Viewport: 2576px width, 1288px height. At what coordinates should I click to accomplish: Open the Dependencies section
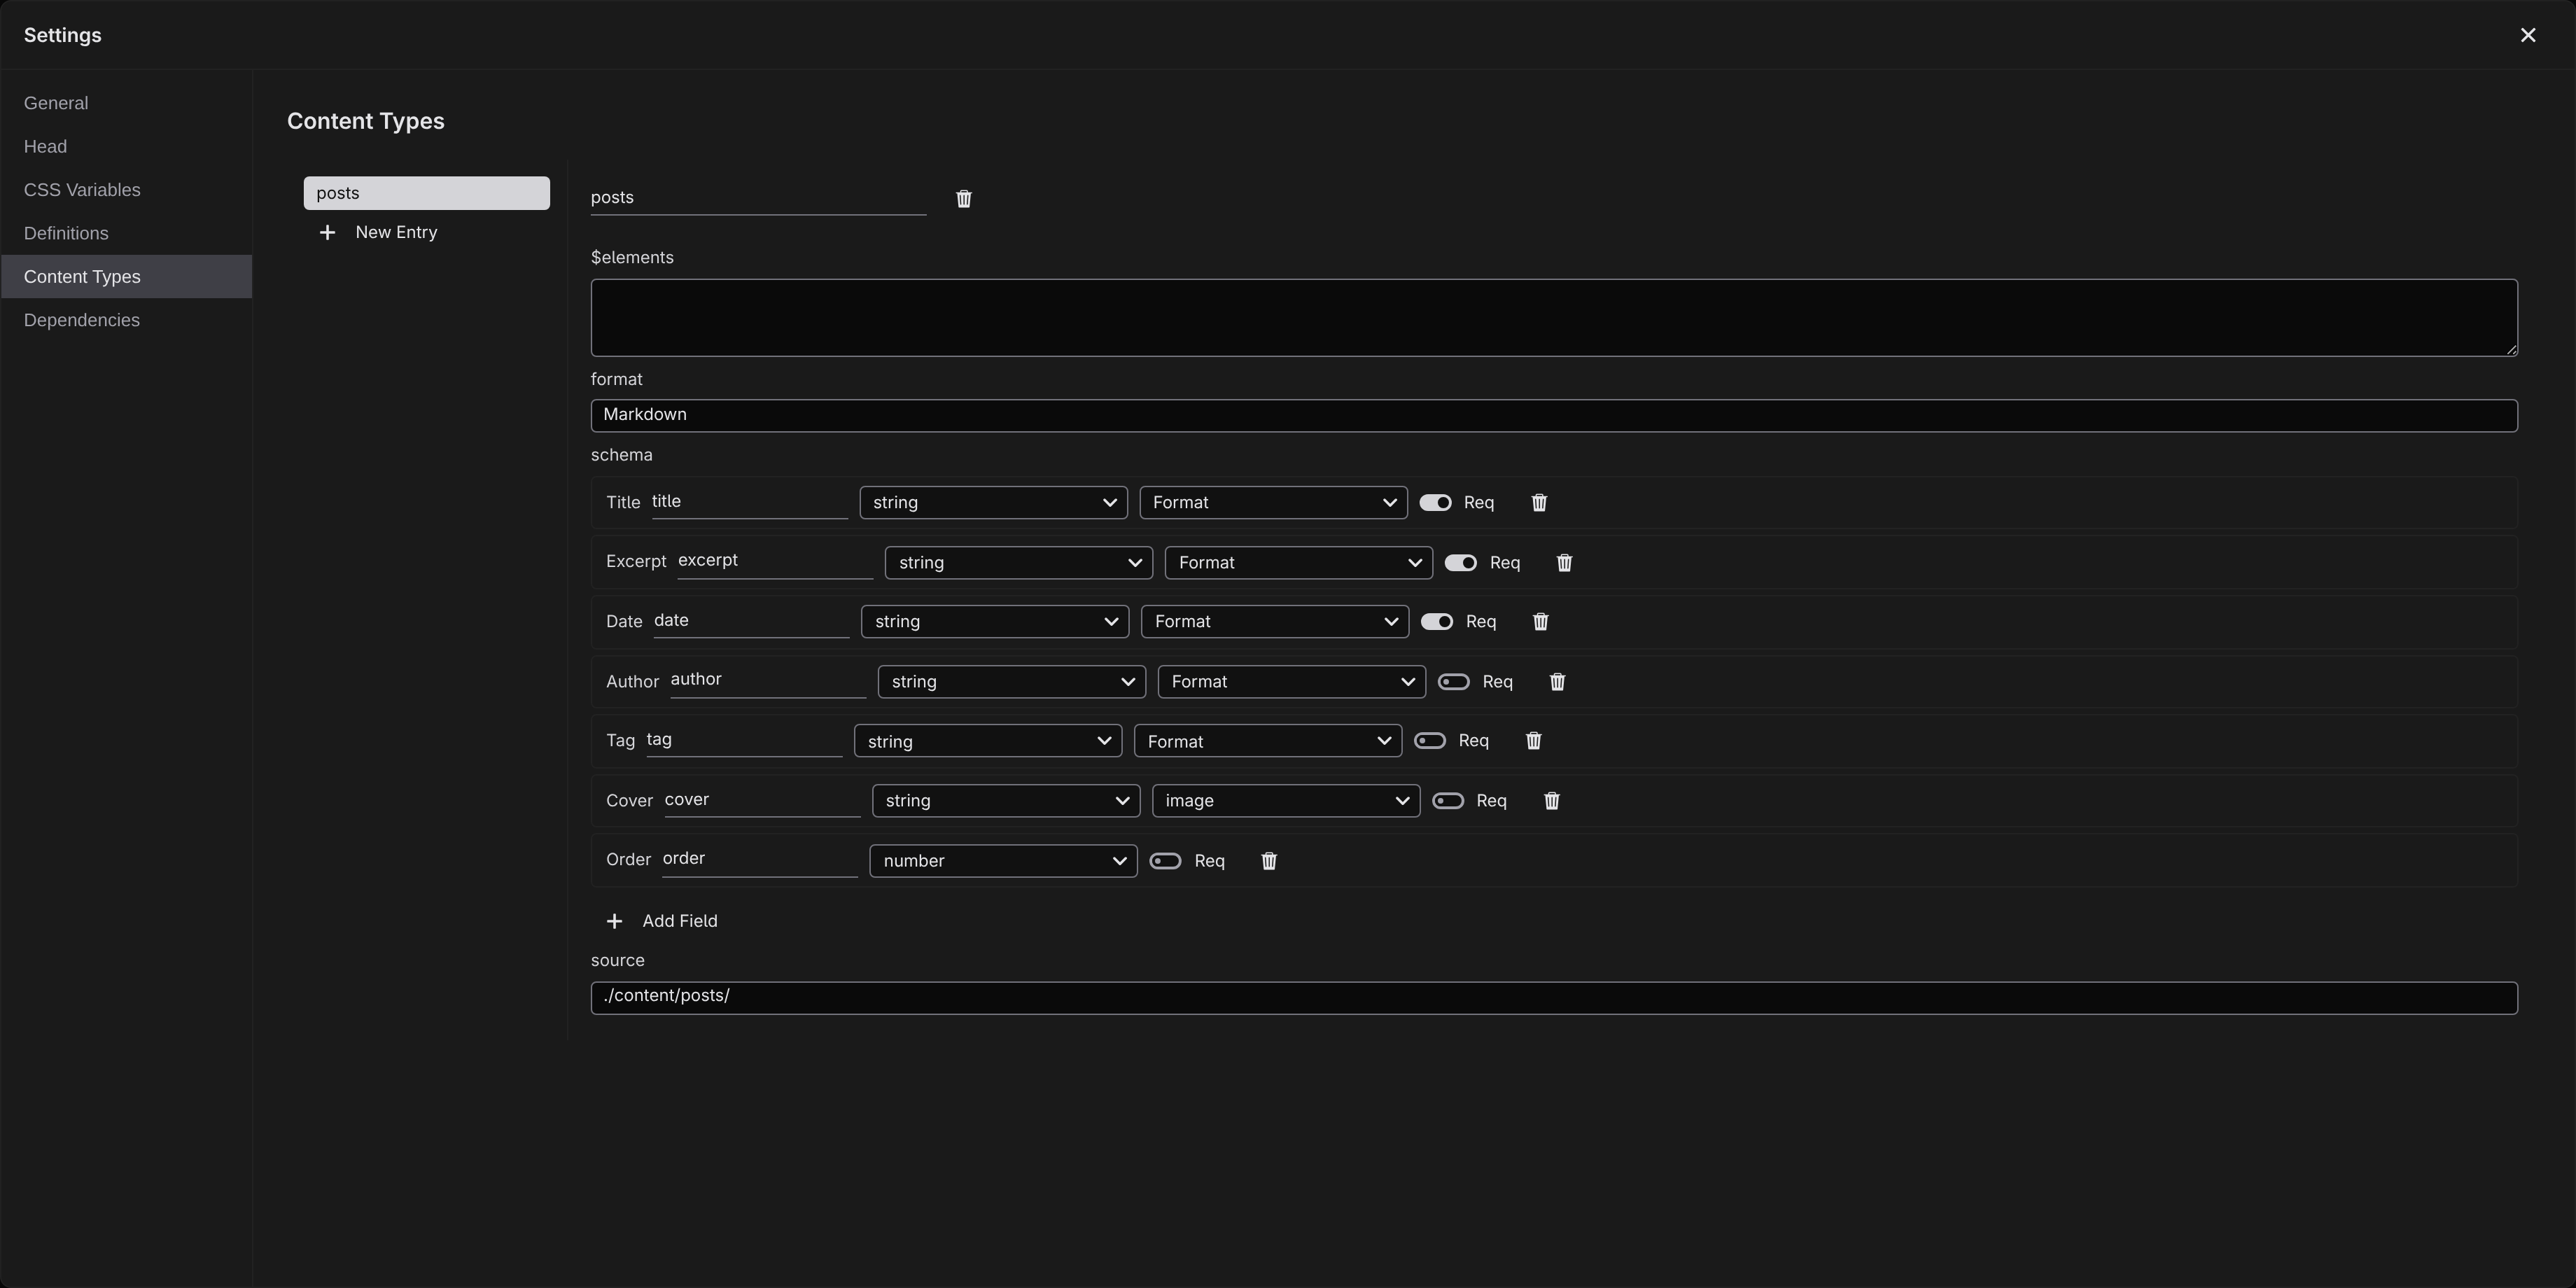click(x=126, y=320)
